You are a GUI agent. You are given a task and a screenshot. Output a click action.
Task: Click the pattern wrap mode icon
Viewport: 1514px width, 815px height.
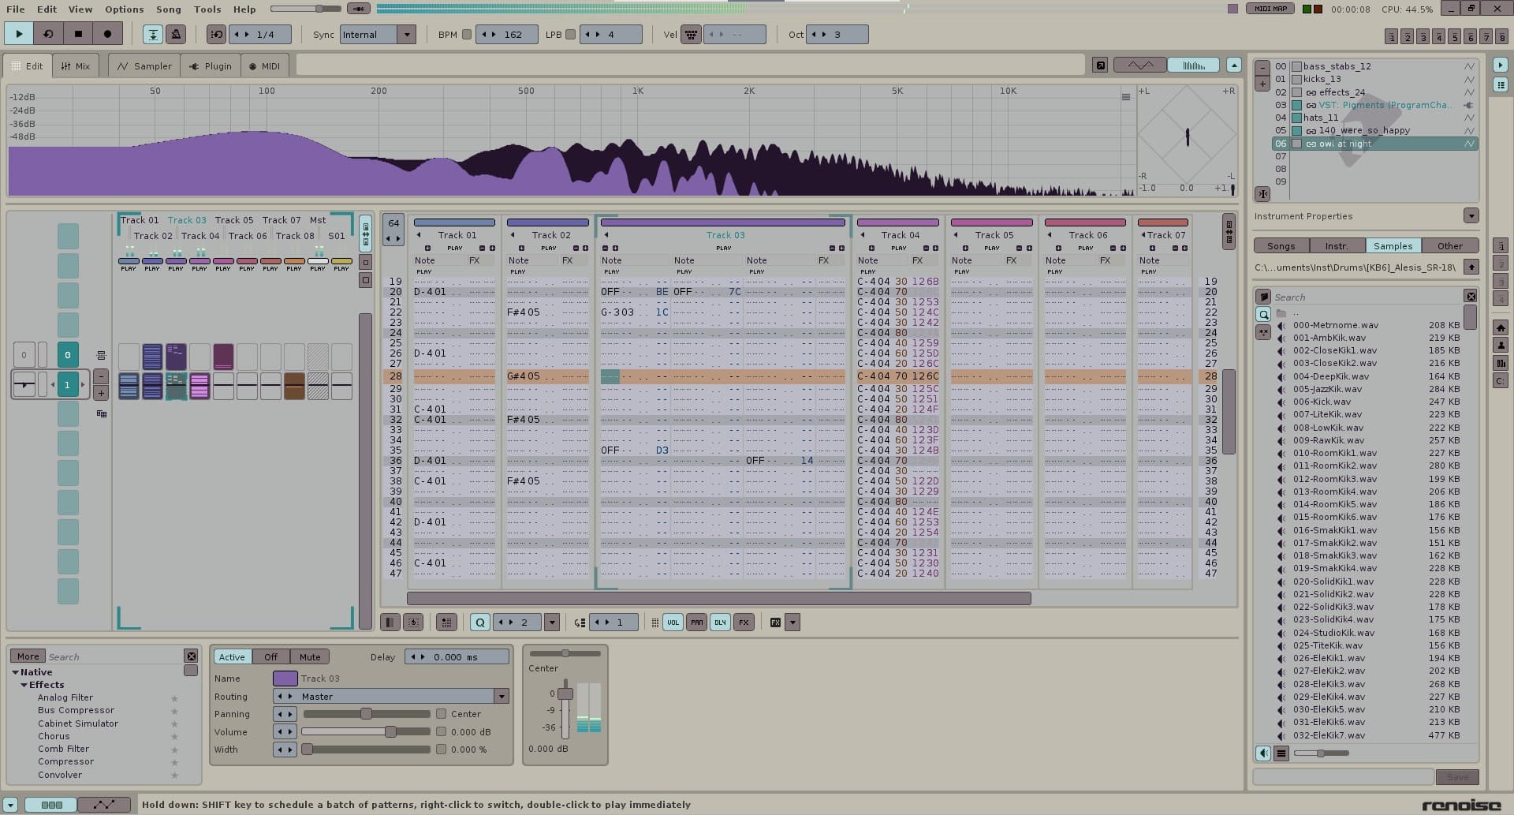413,622
